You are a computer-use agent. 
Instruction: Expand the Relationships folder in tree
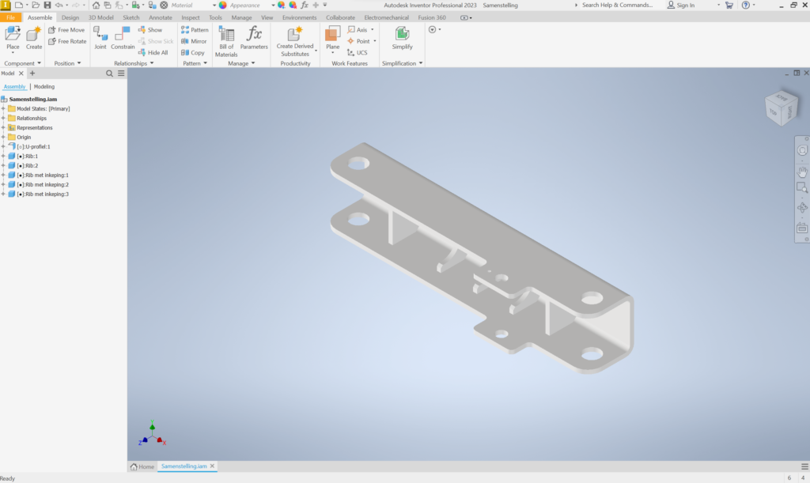(3, 118)
